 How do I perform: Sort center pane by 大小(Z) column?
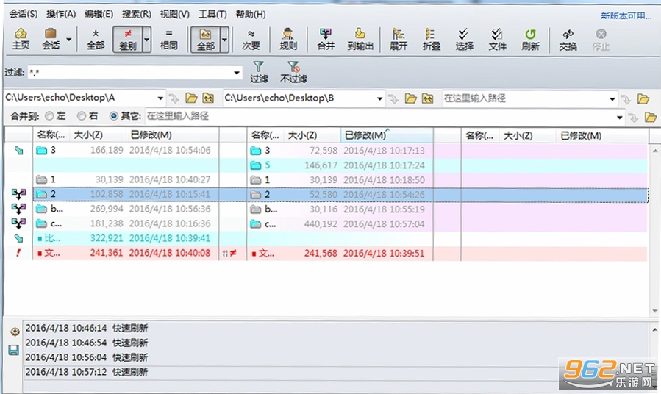[312, 135]
